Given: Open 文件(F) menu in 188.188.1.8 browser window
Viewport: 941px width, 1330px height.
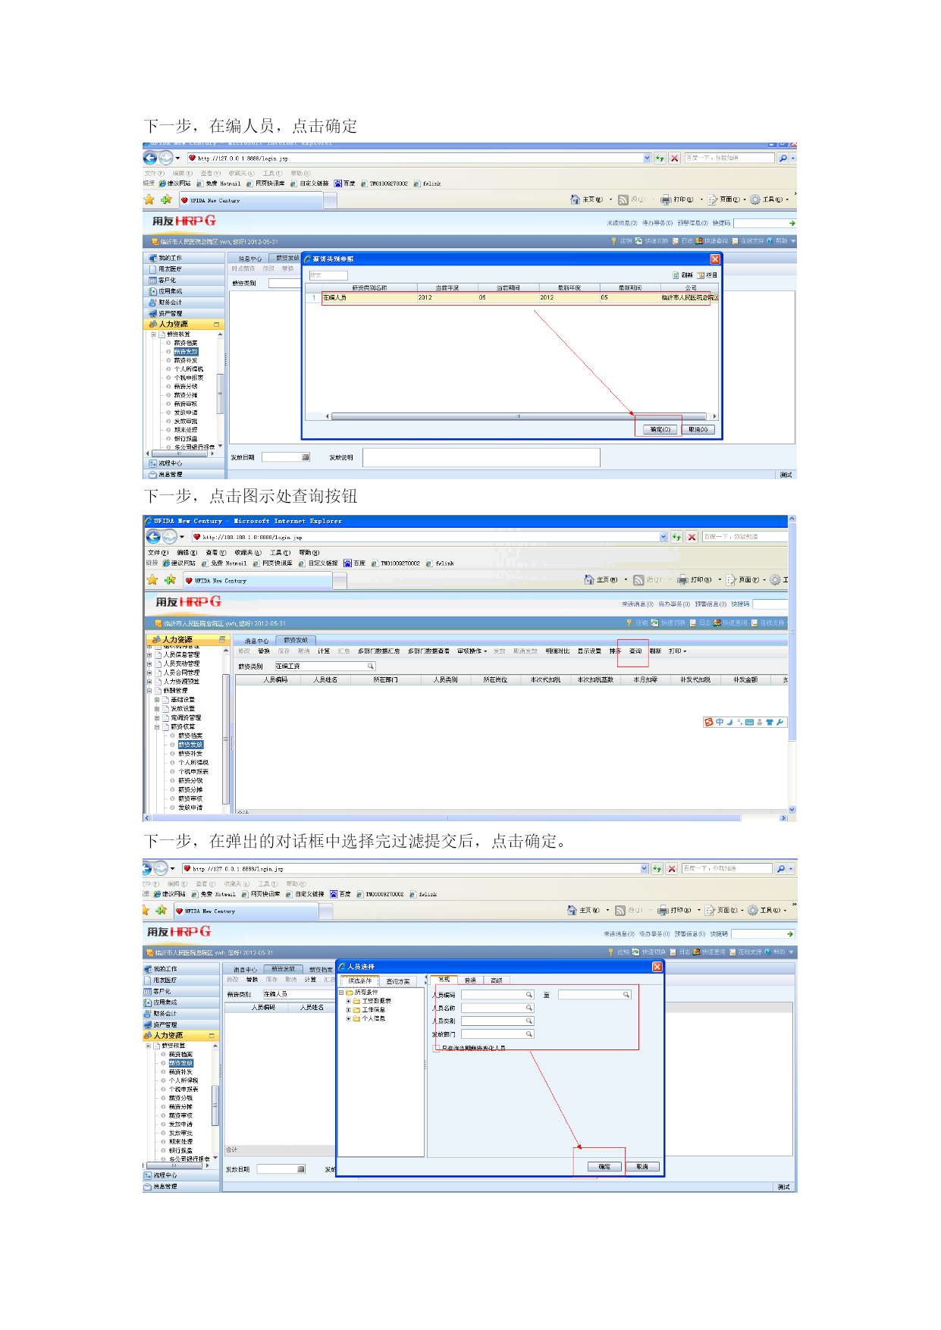Looking at the screenshot, I should click(x=158, y=553).
